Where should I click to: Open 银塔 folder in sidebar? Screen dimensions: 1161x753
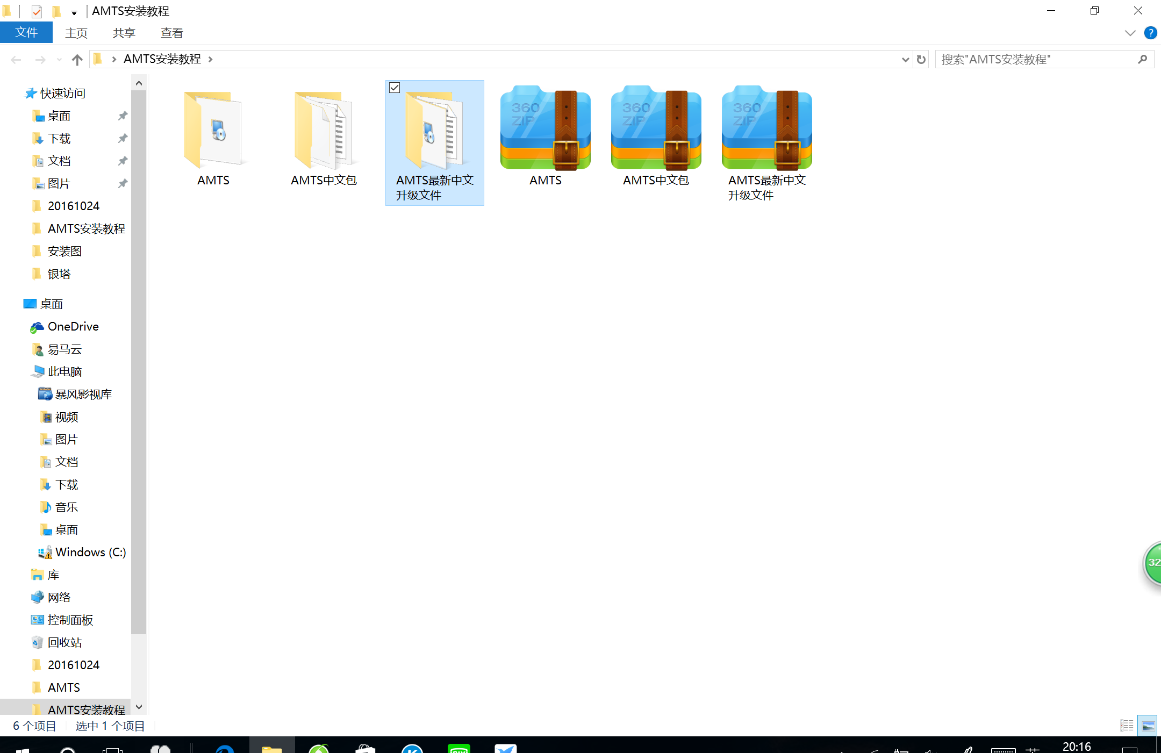[x=52, y=274]
